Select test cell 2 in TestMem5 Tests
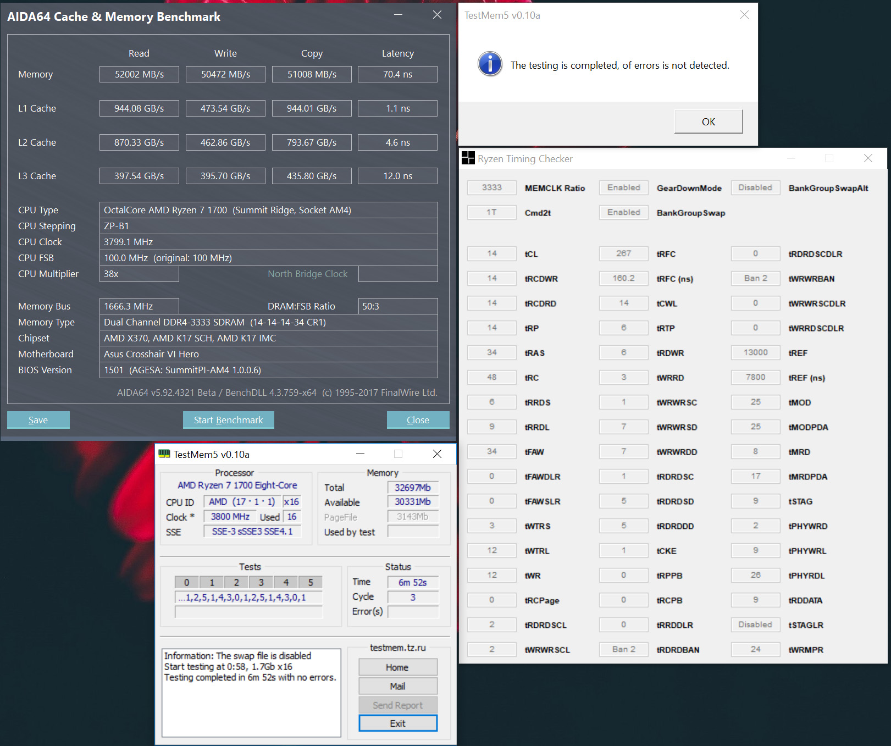891x746 pixels. (236, 583)
